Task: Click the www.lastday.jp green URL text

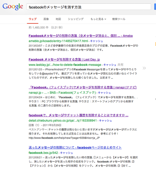Action: click(x=65, y=65)
